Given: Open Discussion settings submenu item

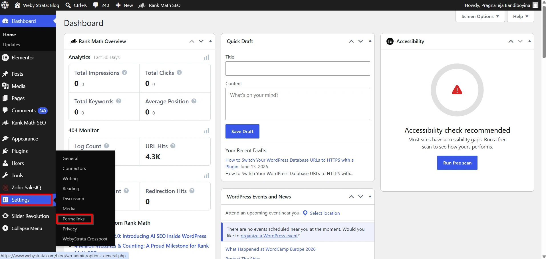Looking at the screenshot, I should point(73,198).
